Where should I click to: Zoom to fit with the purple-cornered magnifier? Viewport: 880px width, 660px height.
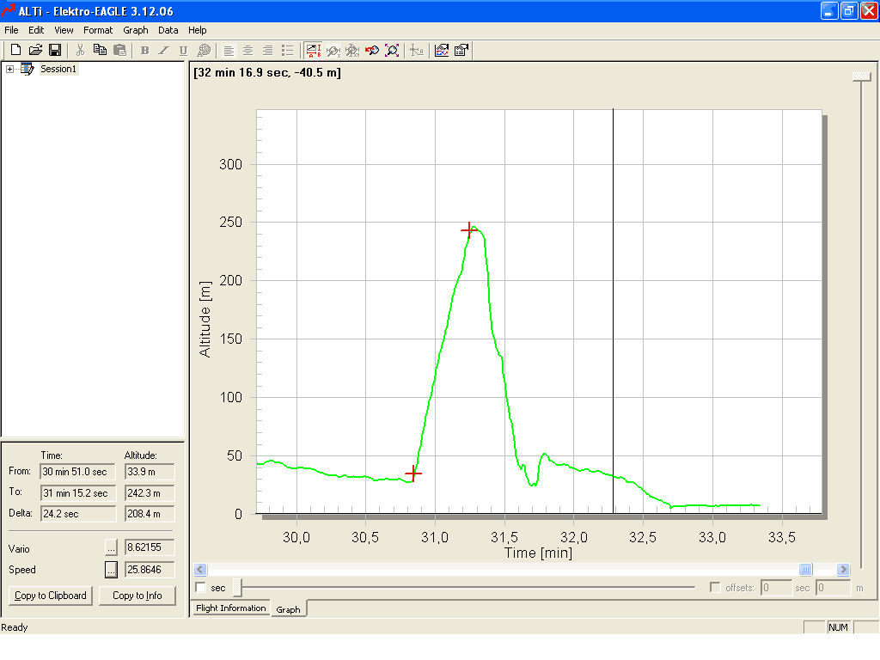(392, 51)
